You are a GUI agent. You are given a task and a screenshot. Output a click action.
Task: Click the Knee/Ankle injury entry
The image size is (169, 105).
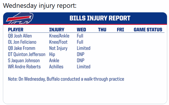click(x=59, y=36)
